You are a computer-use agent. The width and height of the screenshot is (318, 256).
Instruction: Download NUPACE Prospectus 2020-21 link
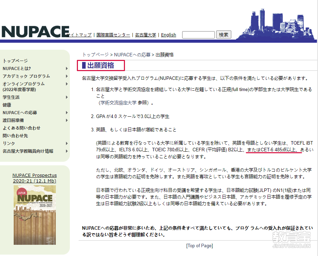point(34,178)
